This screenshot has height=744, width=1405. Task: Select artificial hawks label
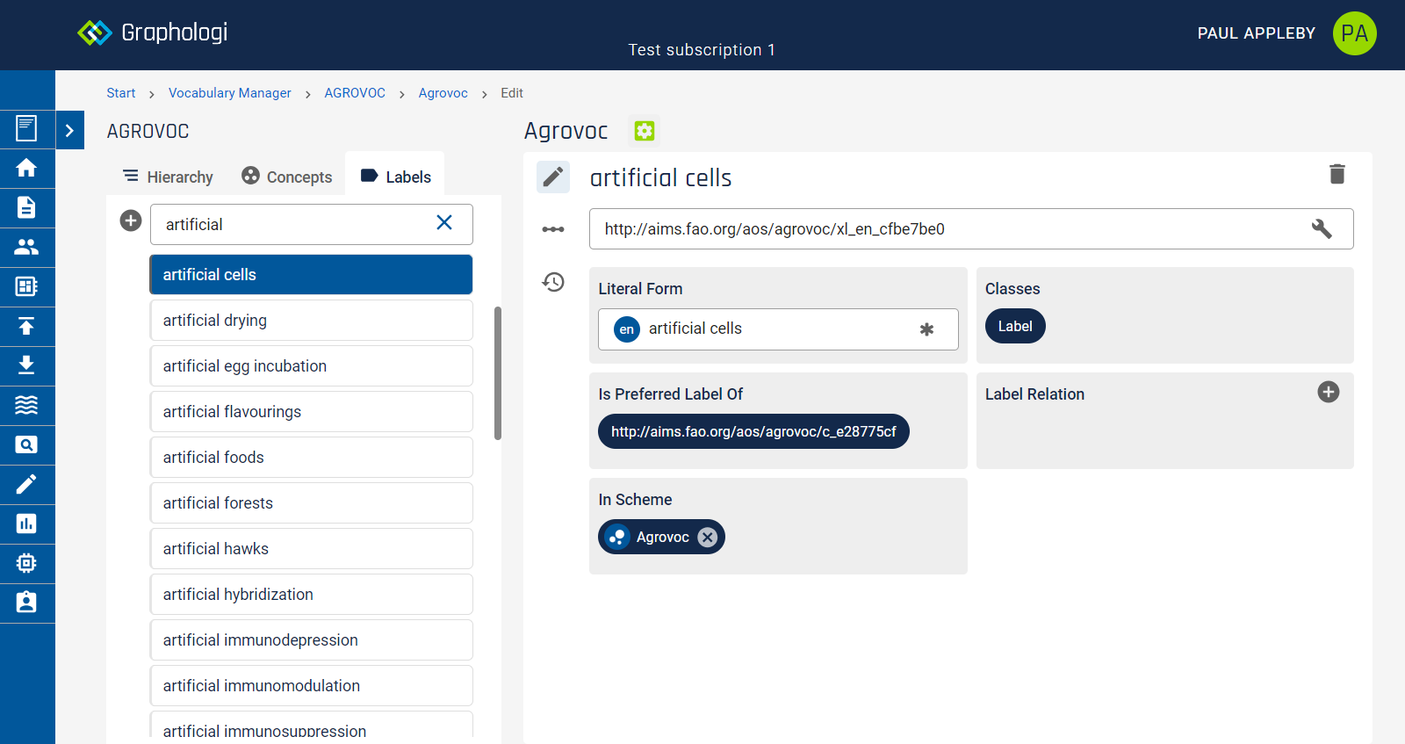[312, 549]
